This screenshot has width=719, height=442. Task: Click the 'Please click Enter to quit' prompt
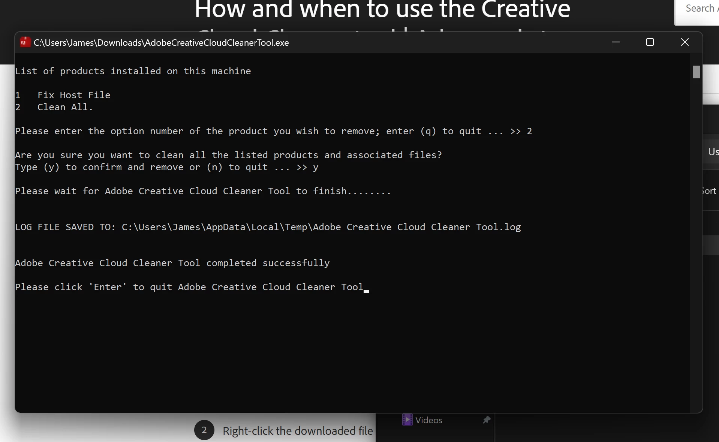tap(189, 287)
